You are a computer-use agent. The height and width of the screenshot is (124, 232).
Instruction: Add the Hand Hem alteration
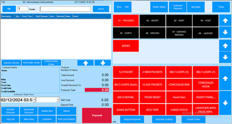pyautogui.click(x=179, y=97)
